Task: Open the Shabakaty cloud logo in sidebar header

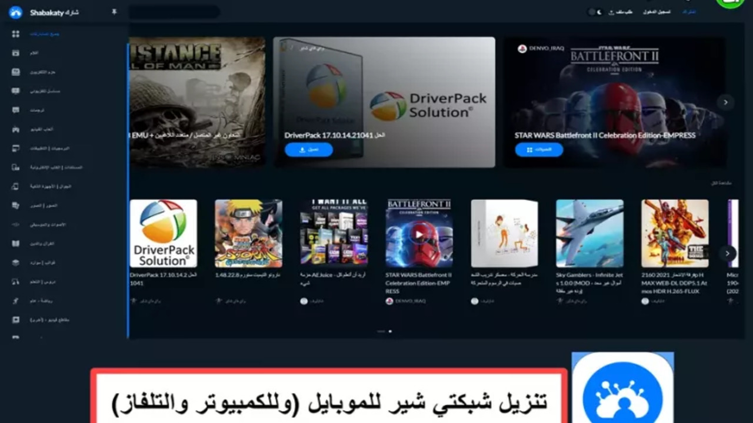Action: [16, 12]
